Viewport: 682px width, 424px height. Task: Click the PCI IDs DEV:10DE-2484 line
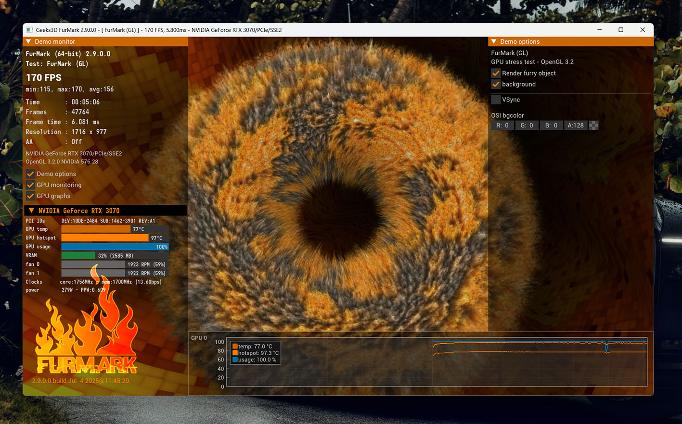click(x=90, y=221)
